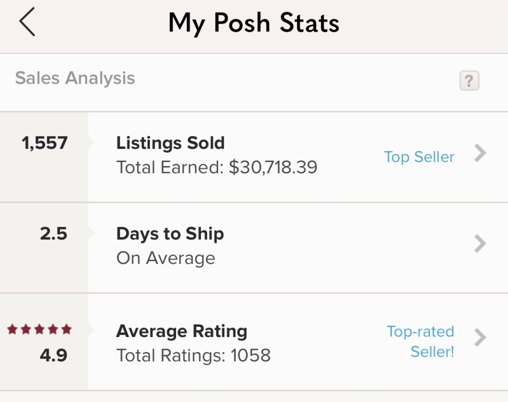Click the 4.9 rating number
This screenshot has width=508, height=402.
[54, 355]
